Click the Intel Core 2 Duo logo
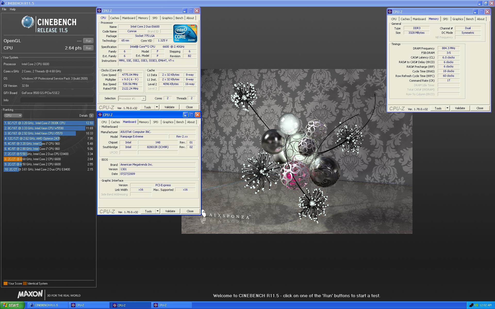This screenshot has width=495, height=309. click(x=185, y=33)
